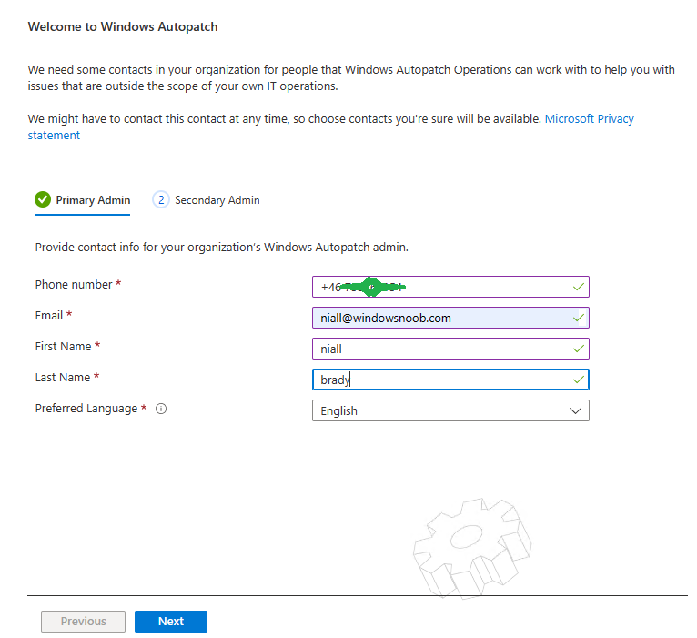This screenshot has width=697, height=638.
Task: Click the green checkmark beside Primary Admin
Action: pyautogui.click(x=43, y=199)
